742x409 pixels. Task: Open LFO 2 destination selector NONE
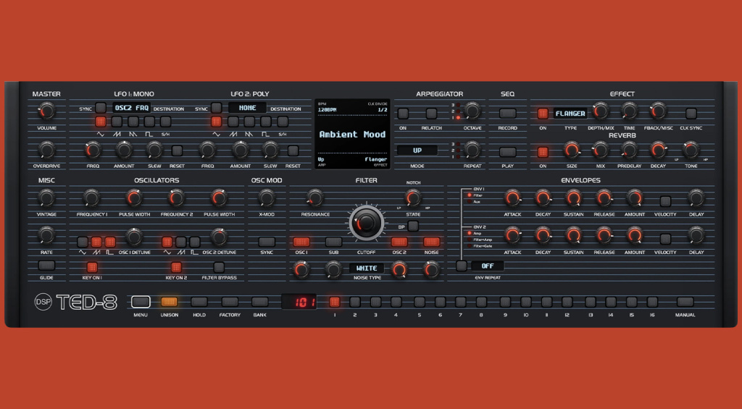point(248,108)
